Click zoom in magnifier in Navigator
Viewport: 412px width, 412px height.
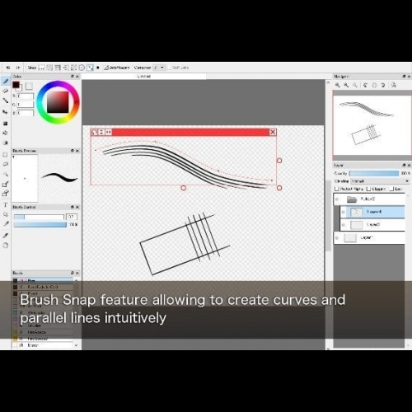(337, 85)
